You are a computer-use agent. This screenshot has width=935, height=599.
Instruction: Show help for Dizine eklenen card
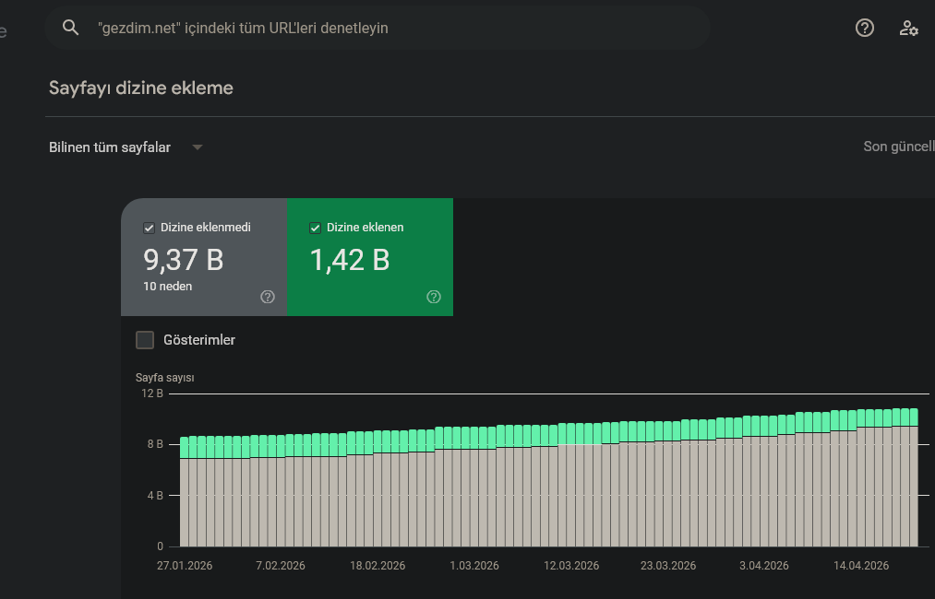[x=434, y=297]
